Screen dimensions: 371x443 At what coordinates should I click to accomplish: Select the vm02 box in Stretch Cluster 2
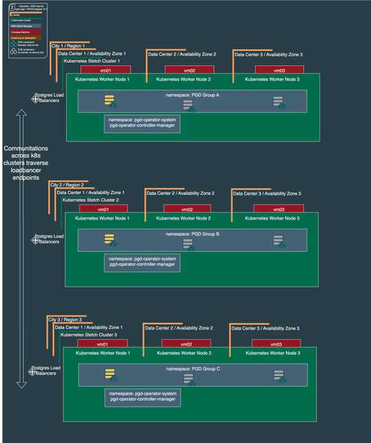[x=187, y=209]
